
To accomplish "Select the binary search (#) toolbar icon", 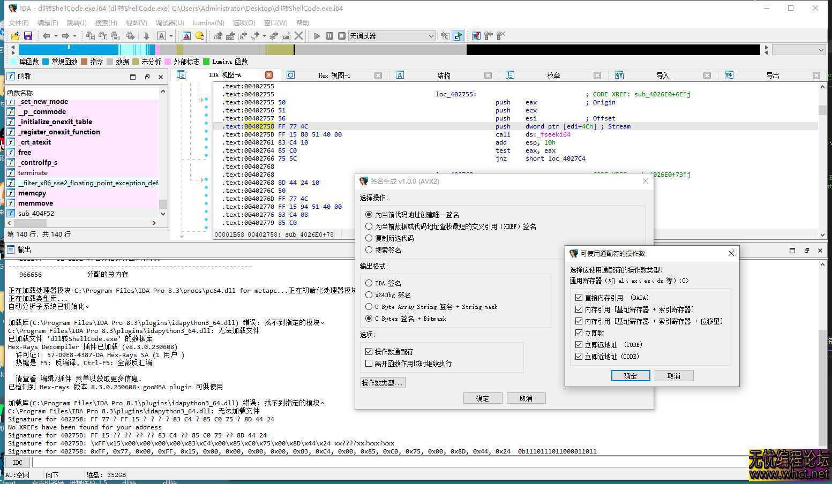I will click(91, 35).
